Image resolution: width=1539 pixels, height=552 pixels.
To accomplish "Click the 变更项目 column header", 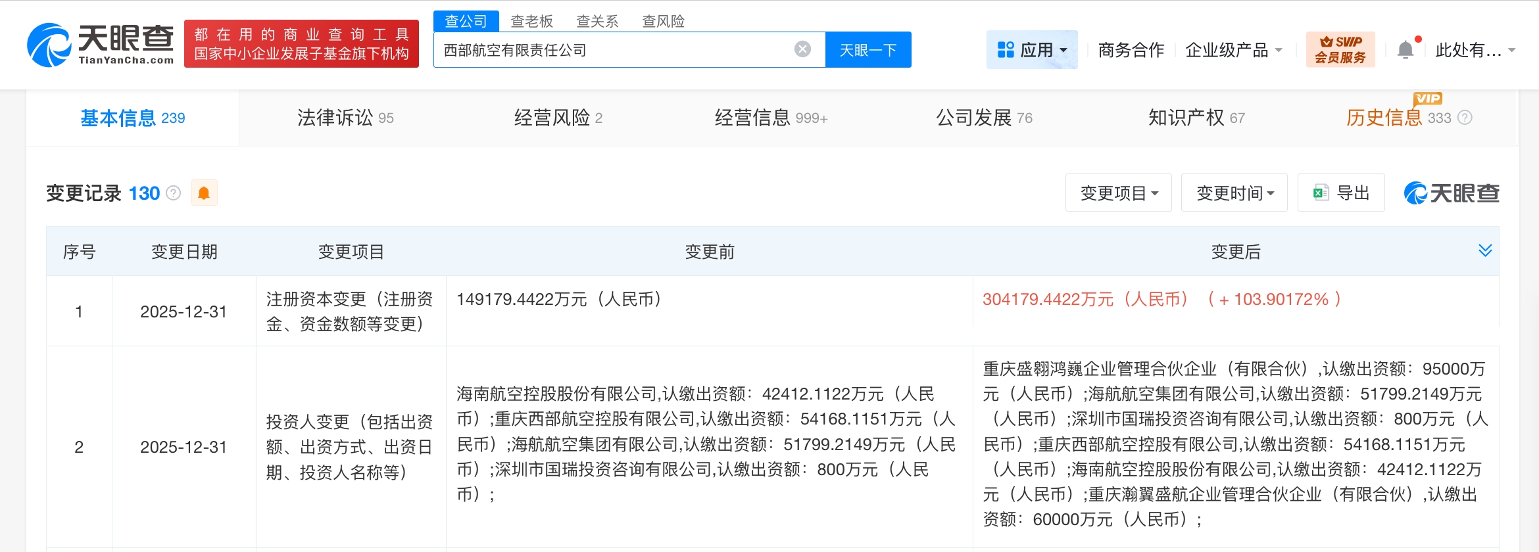I will (x=351, y=252).
